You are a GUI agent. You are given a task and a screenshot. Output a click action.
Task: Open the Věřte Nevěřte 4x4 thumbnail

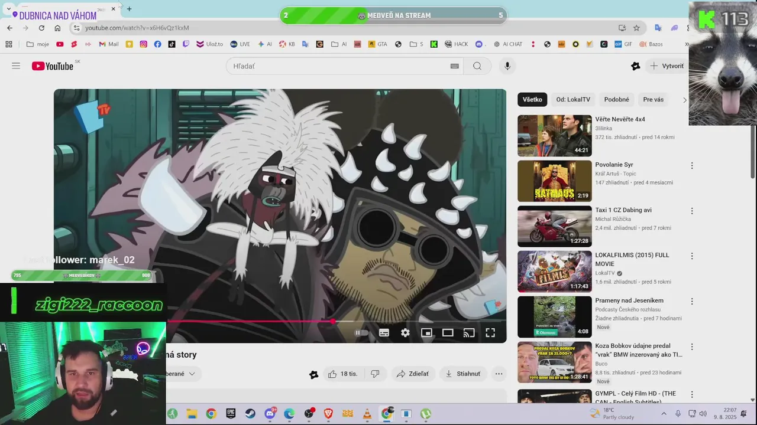[x=555, y=136]
